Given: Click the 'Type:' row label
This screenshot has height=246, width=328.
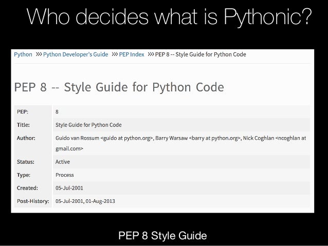Looking at the screenshot, I should (24, 175).
